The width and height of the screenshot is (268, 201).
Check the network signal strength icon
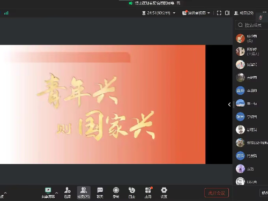(x=6, y=13)
